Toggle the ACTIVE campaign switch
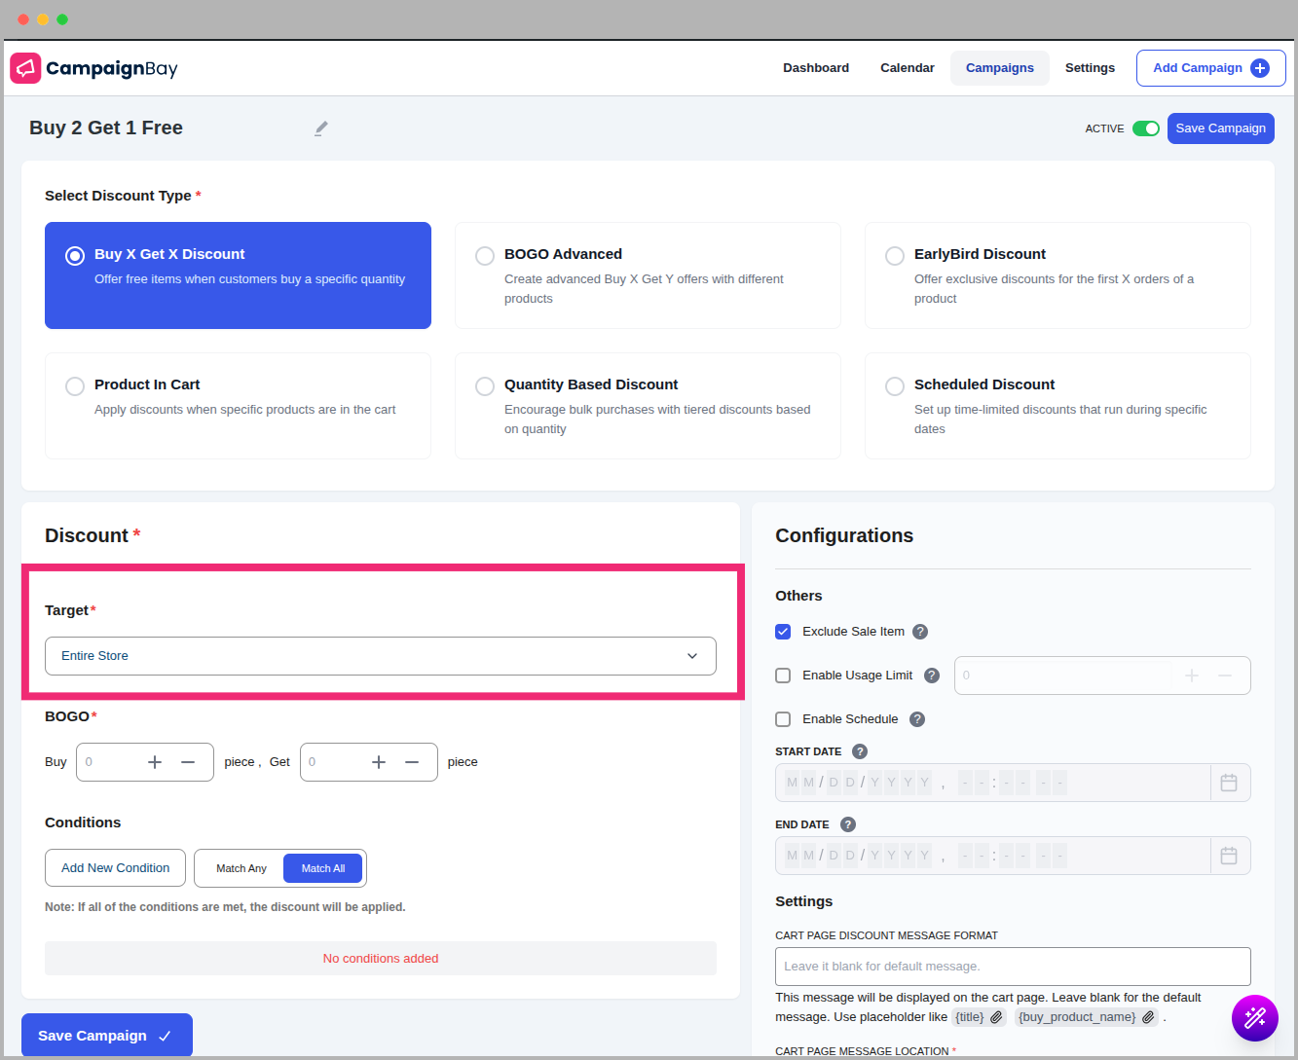The height and width of the screenshot is (1060, 1298). tap(1145, 128)
